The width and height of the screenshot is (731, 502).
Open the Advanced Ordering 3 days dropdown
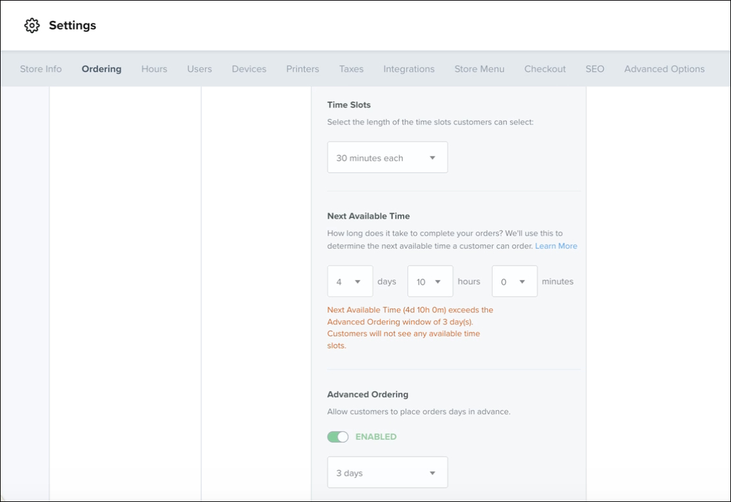[387, 473]
